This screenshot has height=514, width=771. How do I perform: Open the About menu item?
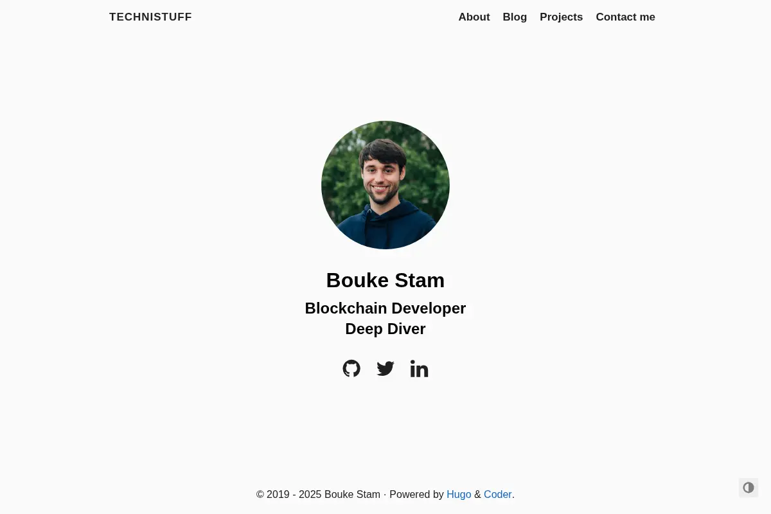474,17
